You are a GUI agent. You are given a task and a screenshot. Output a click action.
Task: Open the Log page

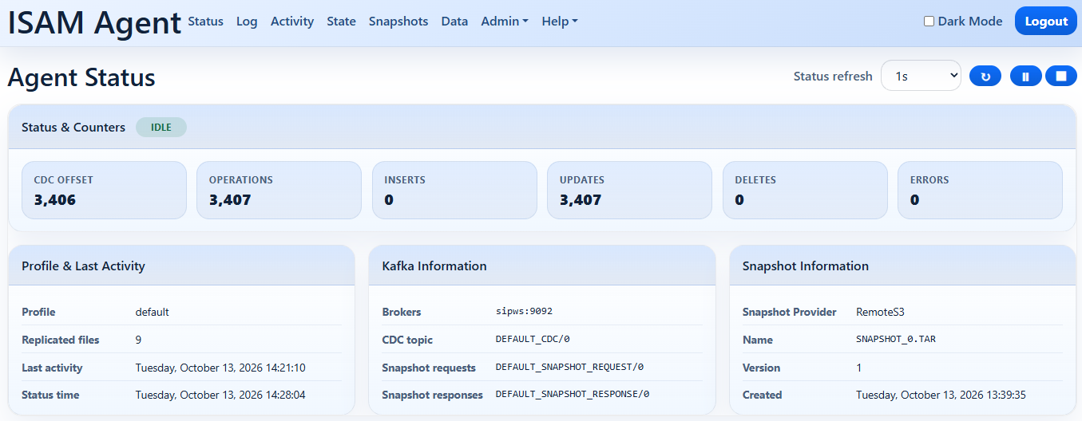247,22
